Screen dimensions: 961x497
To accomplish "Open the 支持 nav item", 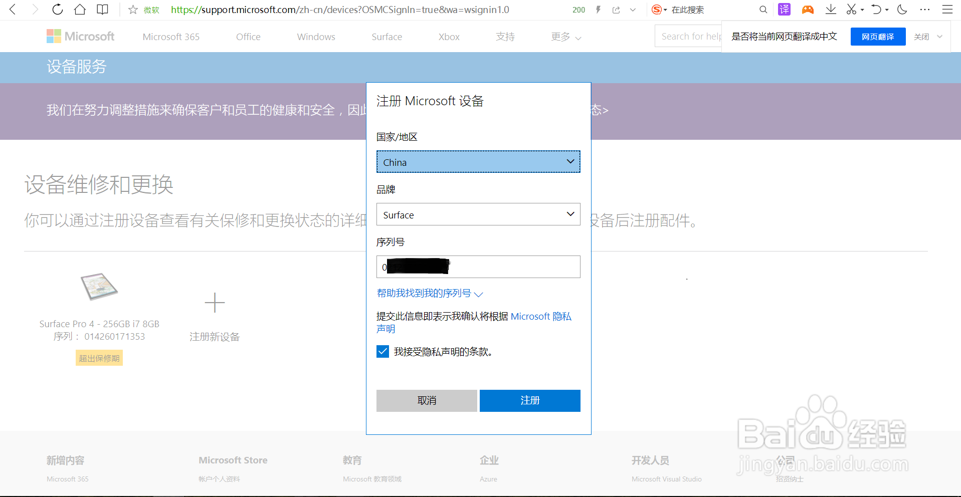I will [x=505, y=37].
